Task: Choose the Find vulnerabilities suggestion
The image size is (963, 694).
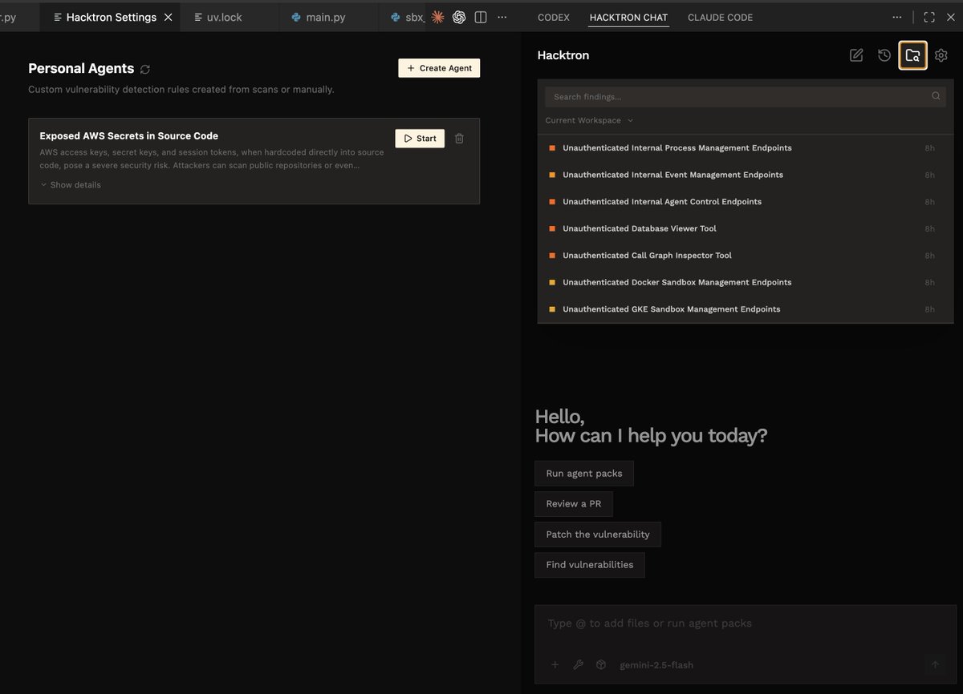Action: [x=590, y=565]
